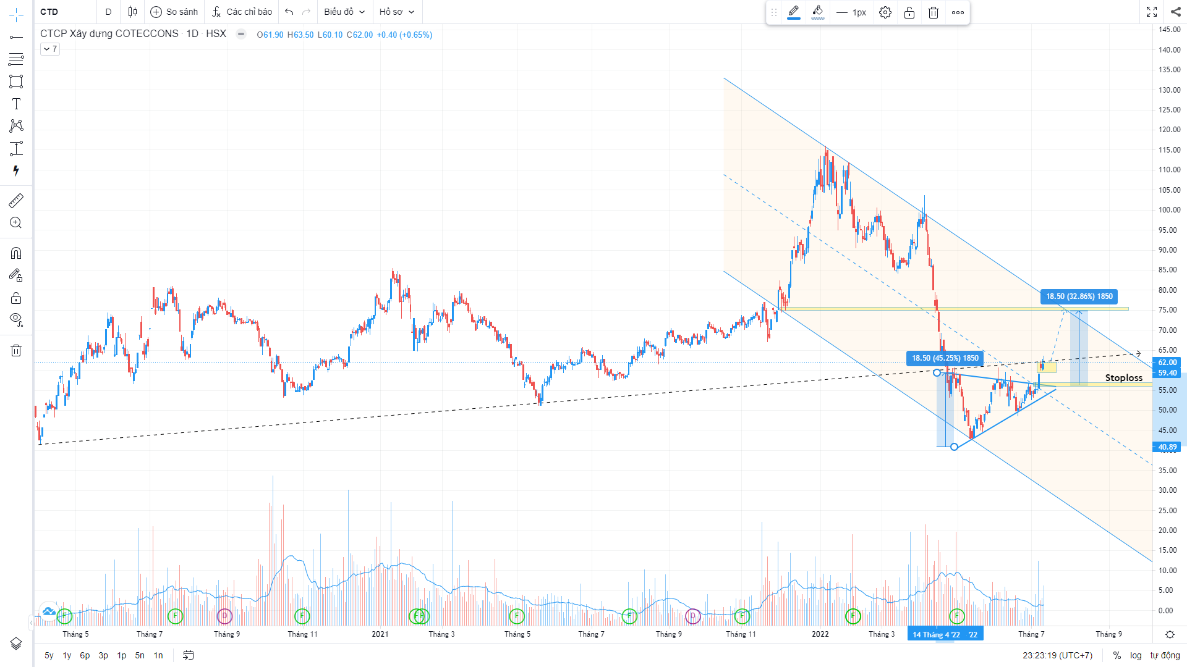Change the D timeframe interval

coord(108,12)
